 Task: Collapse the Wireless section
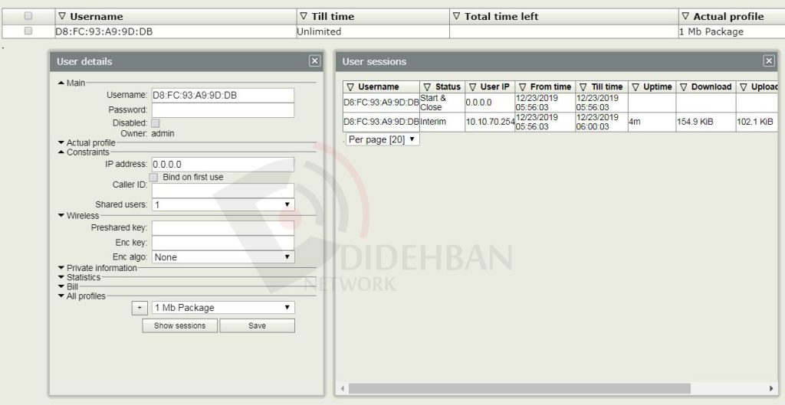(x=61, y=215)
